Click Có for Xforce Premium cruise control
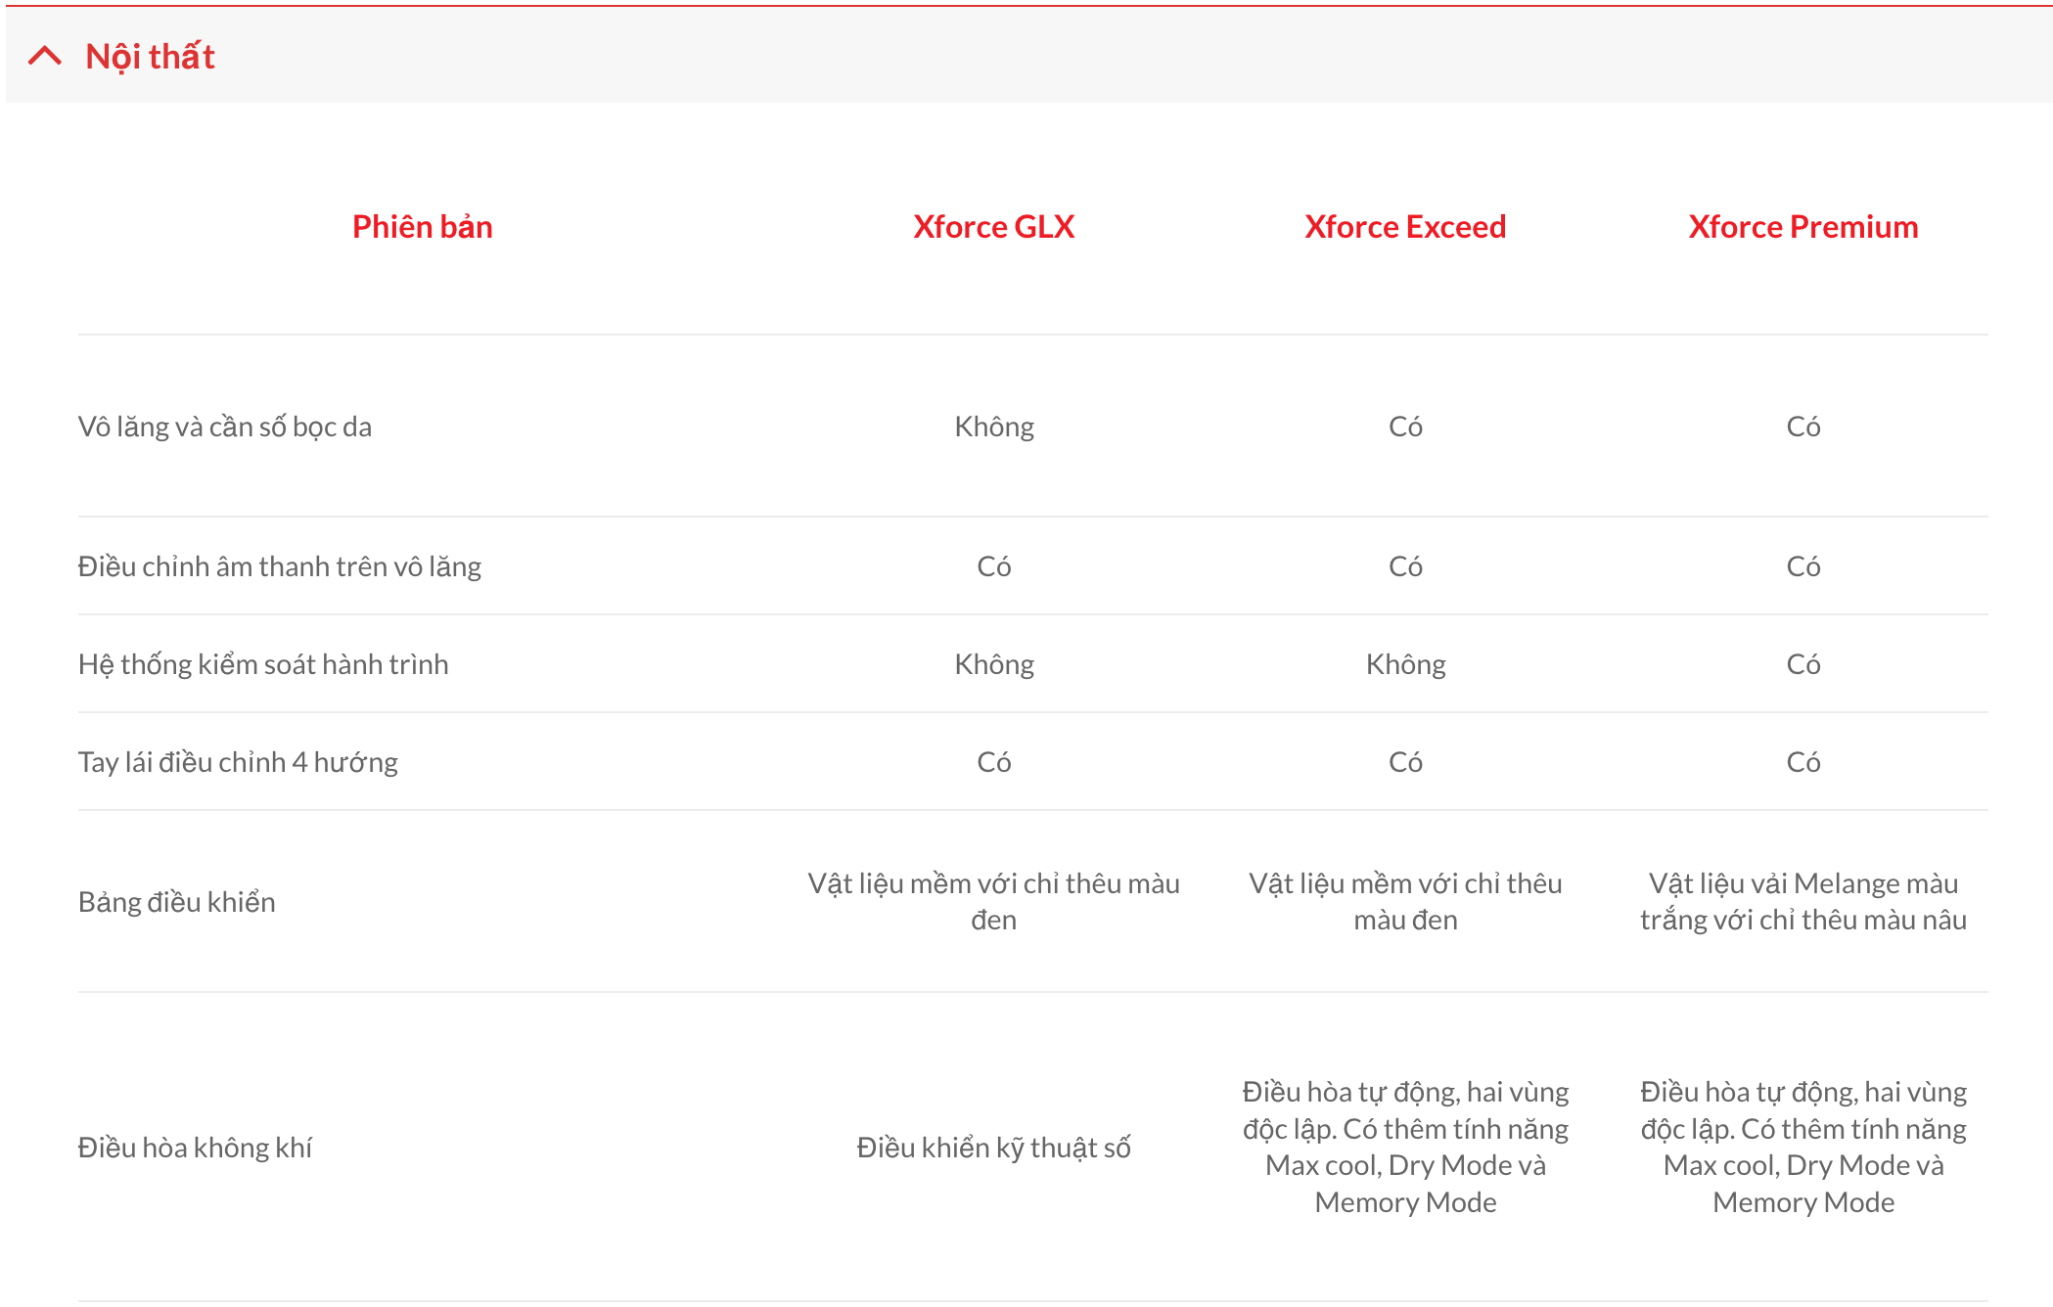Viewport: 2053px width, 1307px height. coord(1802,664)
